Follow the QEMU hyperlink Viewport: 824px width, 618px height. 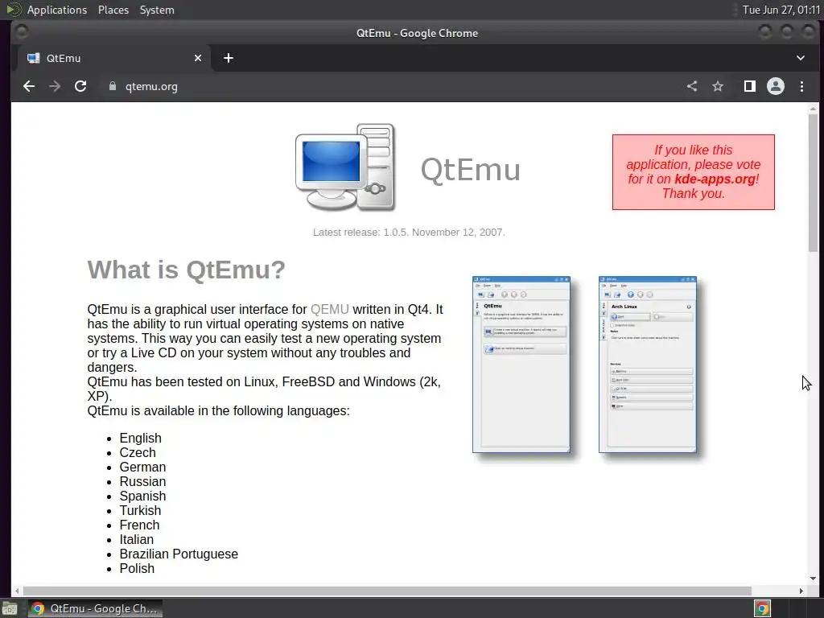pyautogui.click(x=329, y=309)
